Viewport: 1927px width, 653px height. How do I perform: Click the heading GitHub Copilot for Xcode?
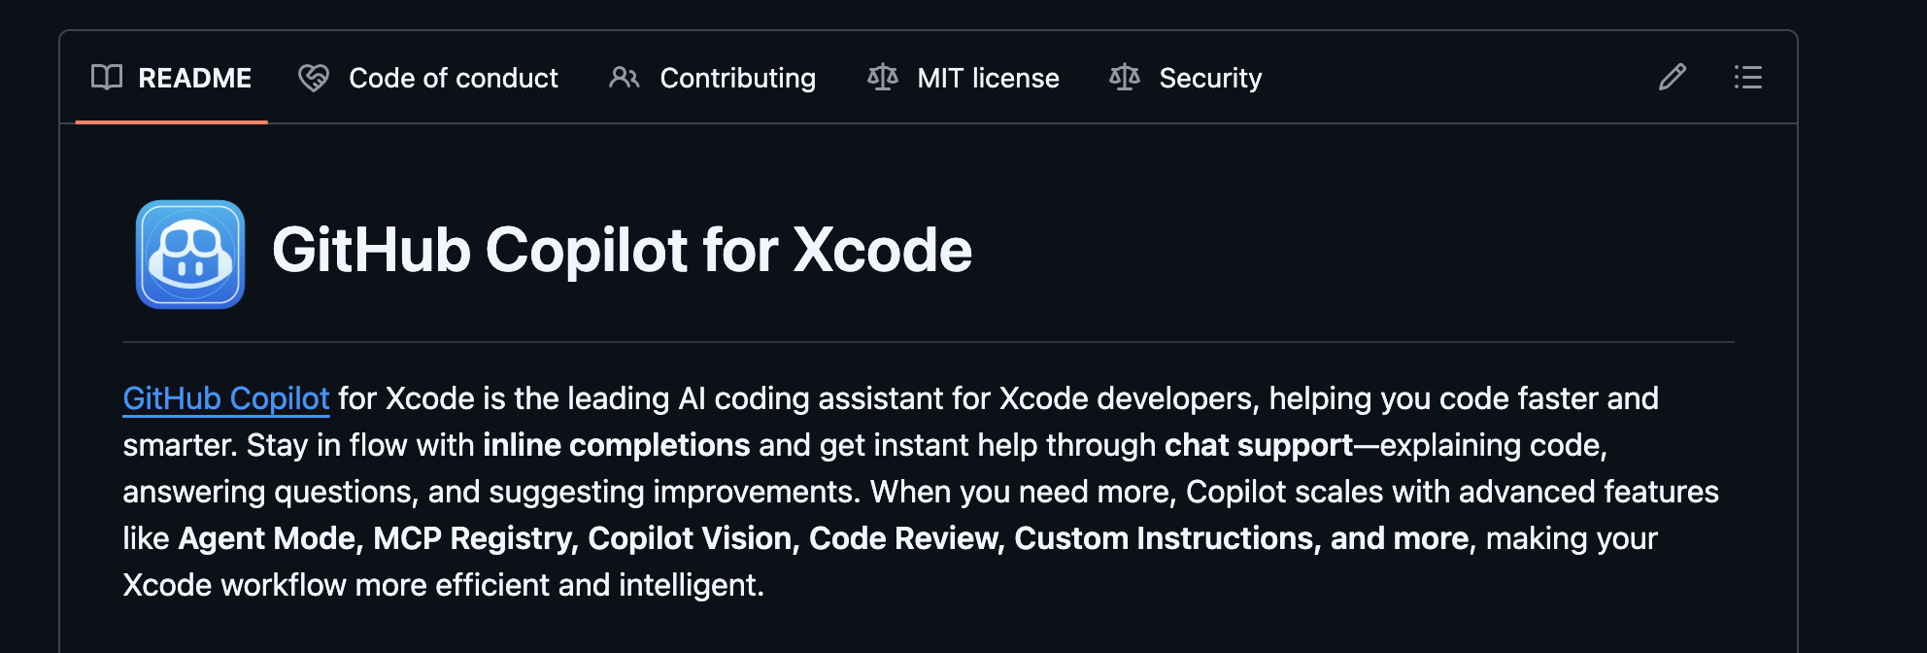click(x=623, y=251)
